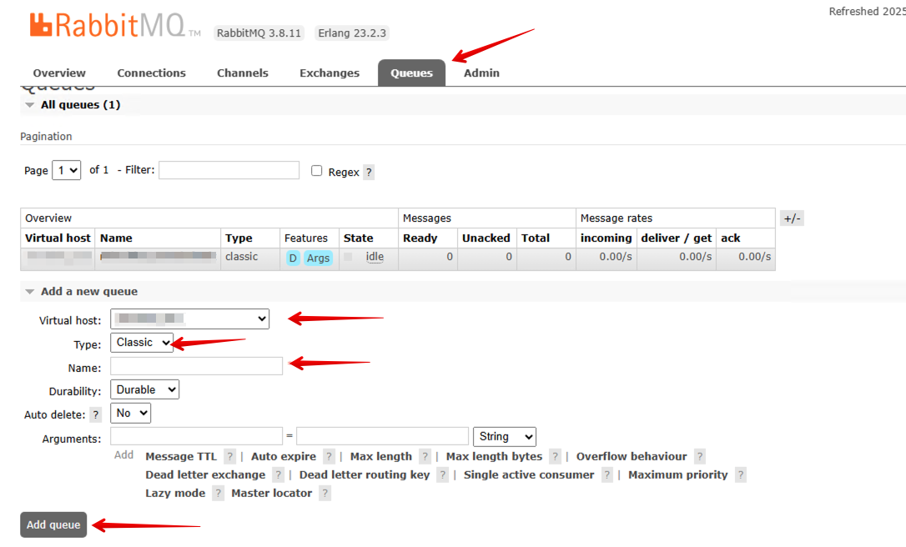Change the argument type String dropdown
This screenshot has width=906, height=547.
click(x=504, y=437)
